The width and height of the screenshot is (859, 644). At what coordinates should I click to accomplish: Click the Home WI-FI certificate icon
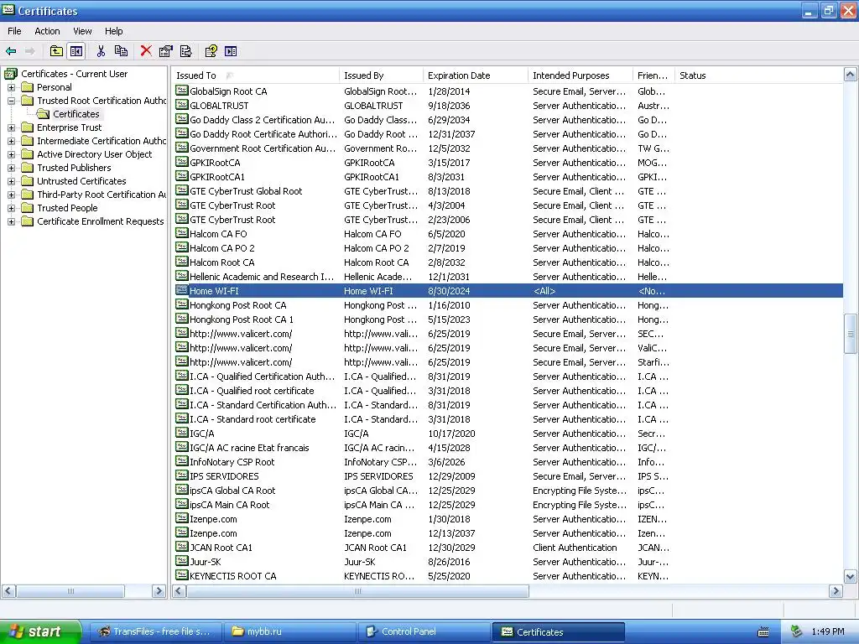tap(182, 290)
